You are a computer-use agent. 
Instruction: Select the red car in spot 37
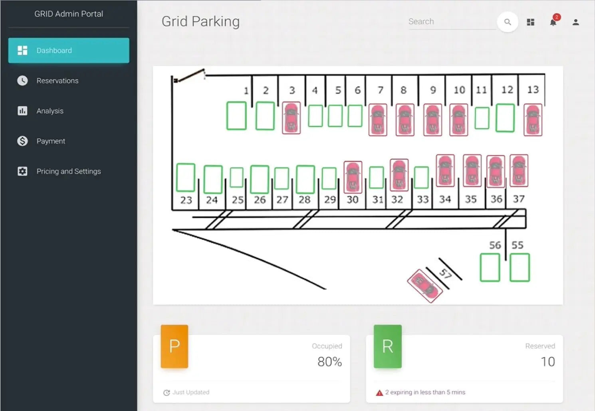pyautogui.click(x=519, y=171)
